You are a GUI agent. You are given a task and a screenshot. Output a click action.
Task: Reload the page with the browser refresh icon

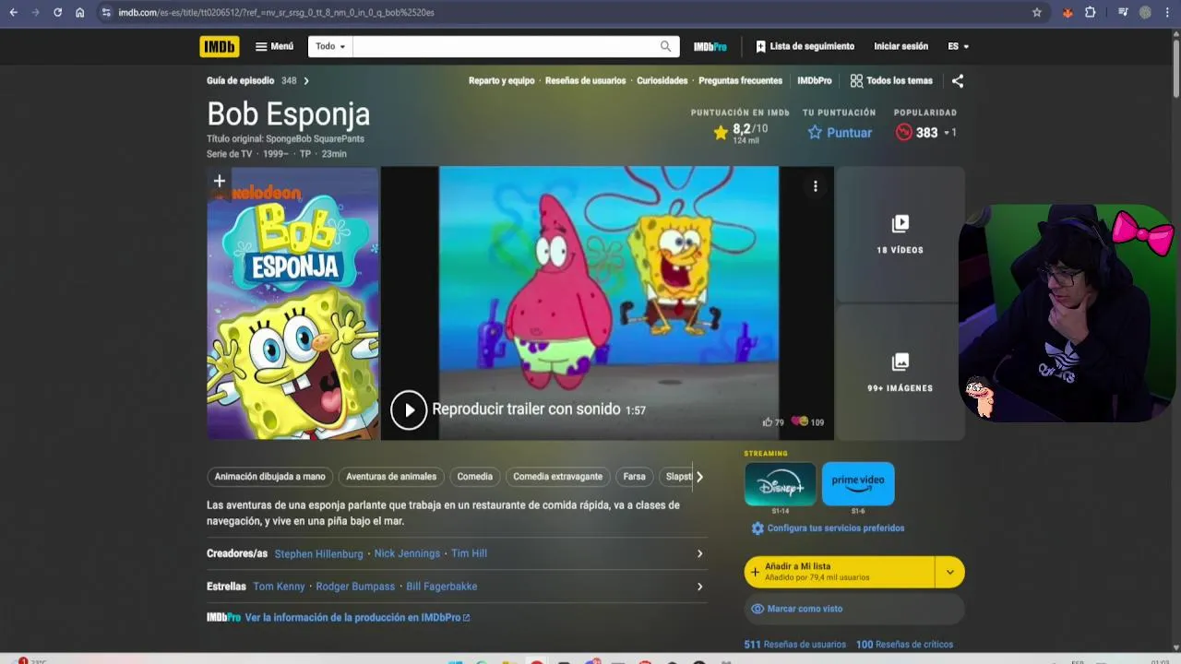[x=57, y=13]
